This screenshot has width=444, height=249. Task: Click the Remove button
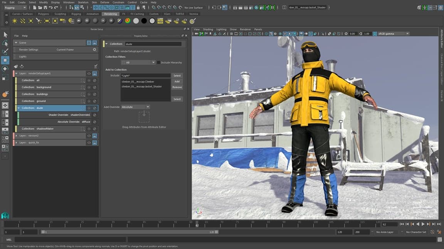tap(177, 87)
